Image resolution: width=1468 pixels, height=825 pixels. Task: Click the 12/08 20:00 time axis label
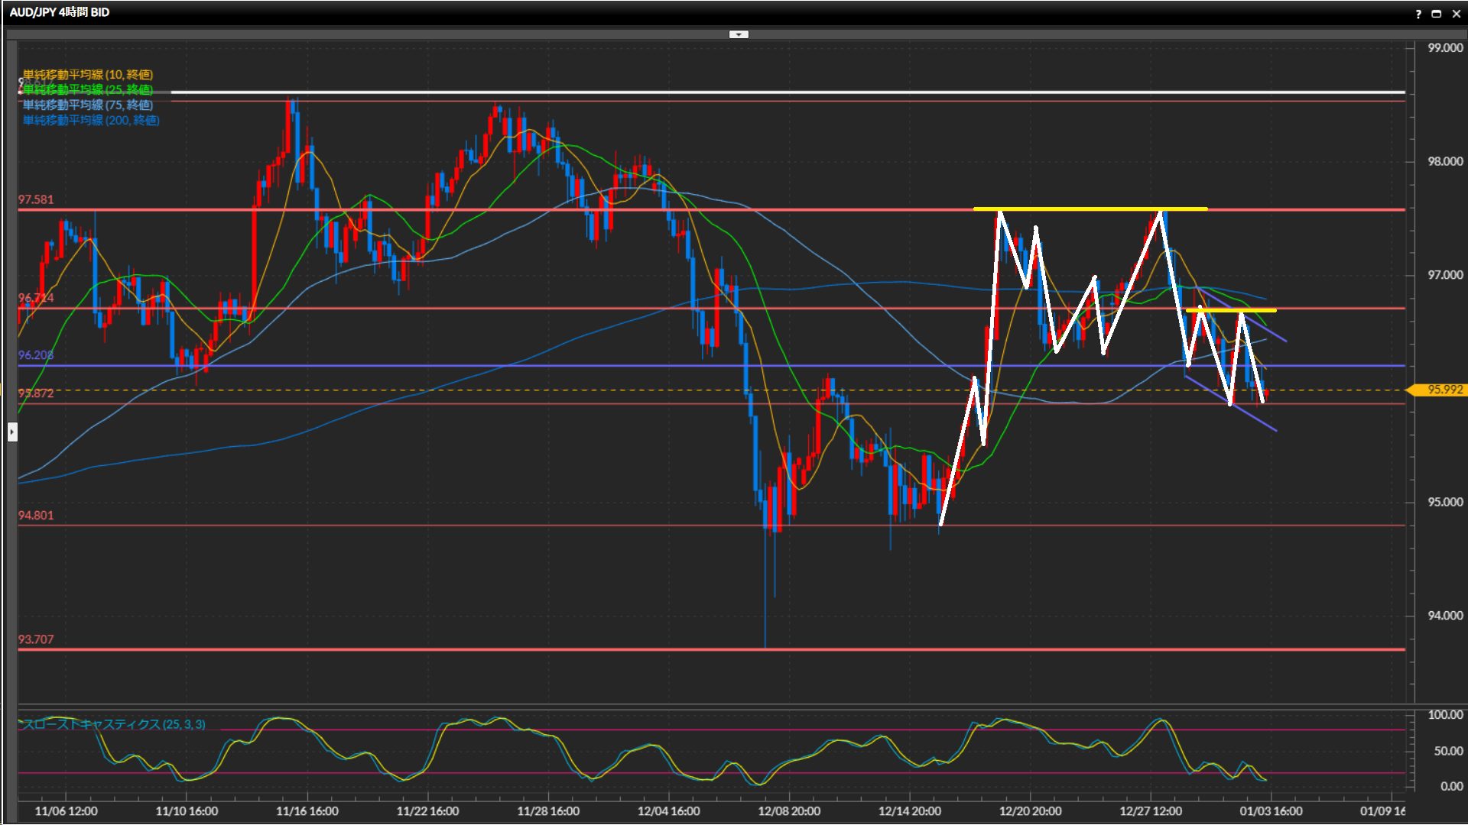click(789, 811)
